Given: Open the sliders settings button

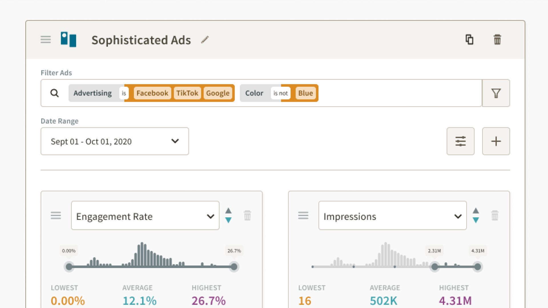Looking at the screenshot, I should click(460, 141).
